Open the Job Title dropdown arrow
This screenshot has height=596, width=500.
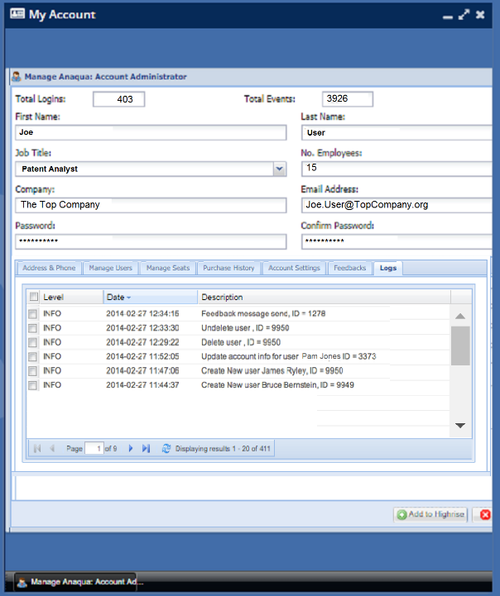click(279, 169)
